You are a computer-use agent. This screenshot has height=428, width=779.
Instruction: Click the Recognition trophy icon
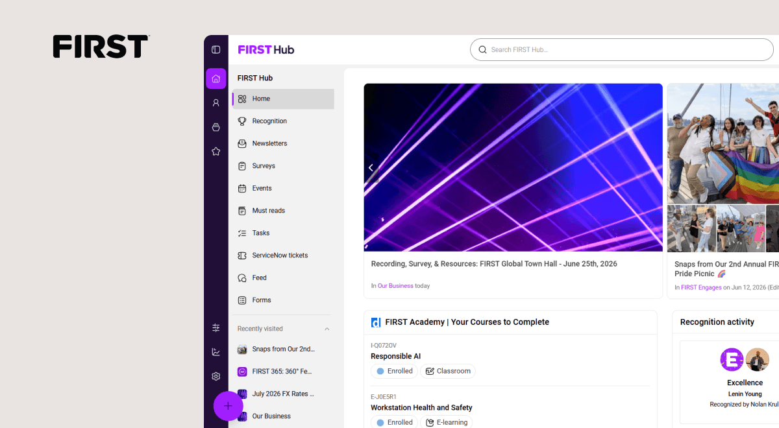tap(242, 121)
